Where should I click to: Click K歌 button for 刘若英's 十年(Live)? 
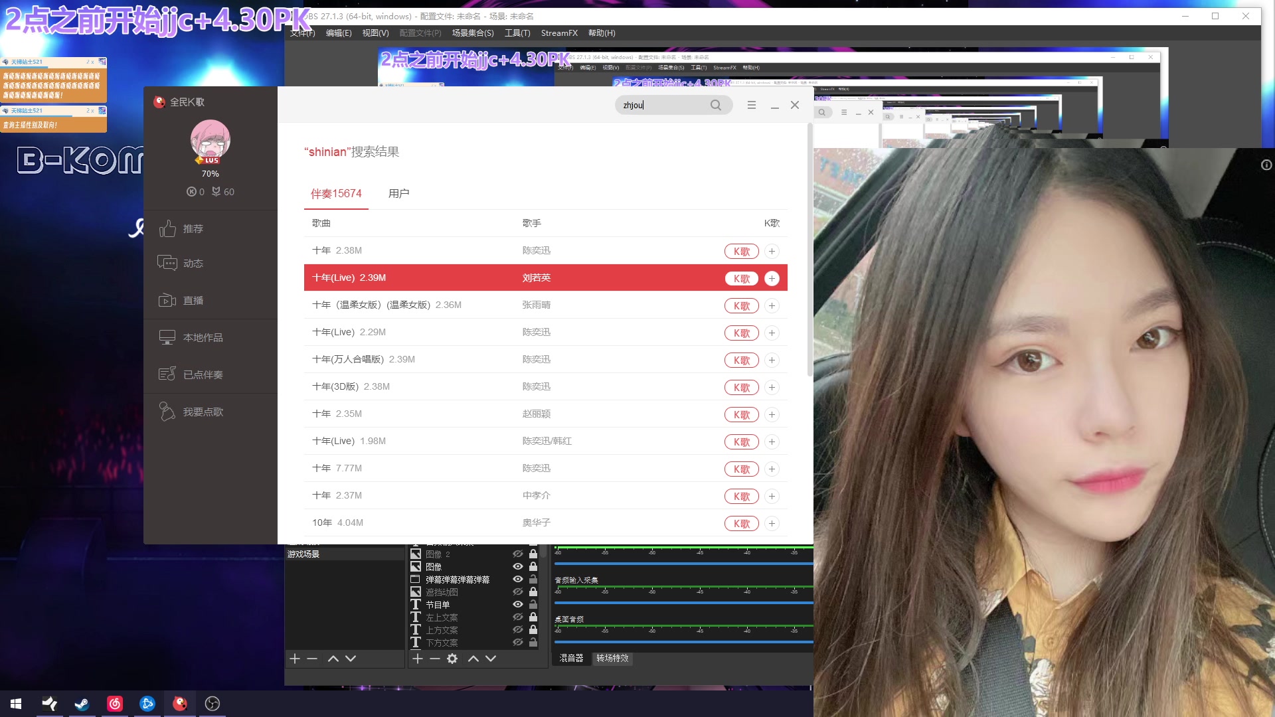(x=741, y=278)
